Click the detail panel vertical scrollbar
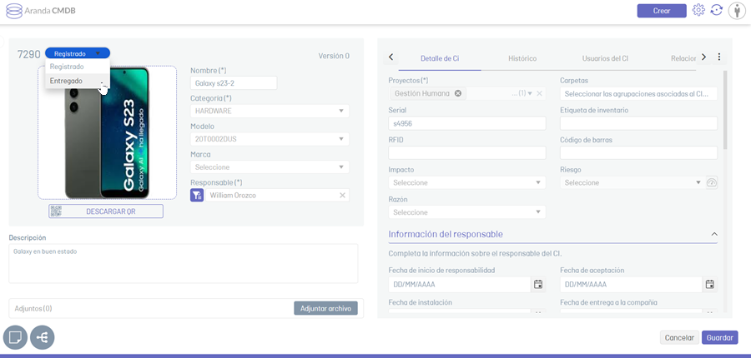The height and width of the screenshot is (358, 751). (x=726, y=110)
